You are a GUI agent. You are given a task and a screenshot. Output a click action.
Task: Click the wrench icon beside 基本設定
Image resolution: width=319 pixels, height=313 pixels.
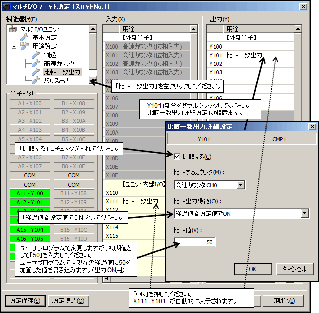click(24, 38)
